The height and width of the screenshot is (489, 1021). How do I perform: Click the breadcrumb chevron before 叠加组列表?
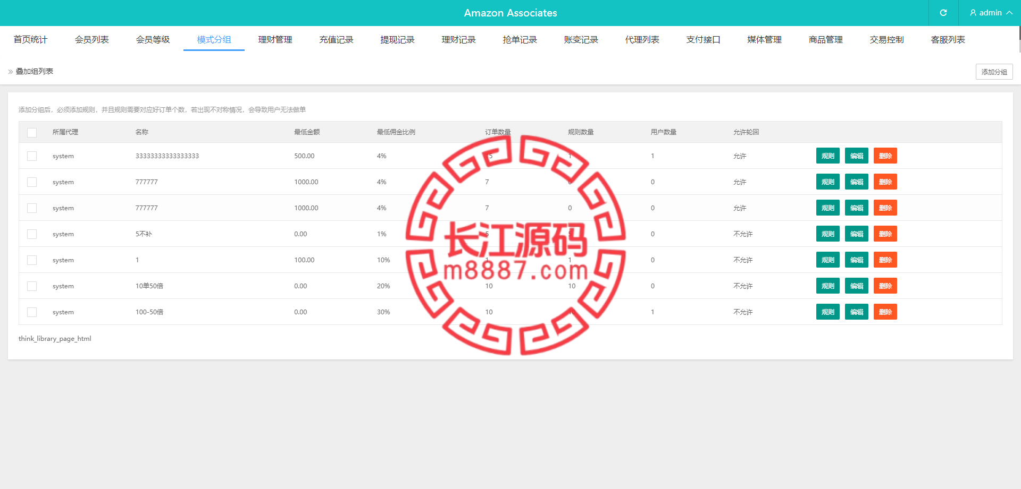[x=11, y=72]
